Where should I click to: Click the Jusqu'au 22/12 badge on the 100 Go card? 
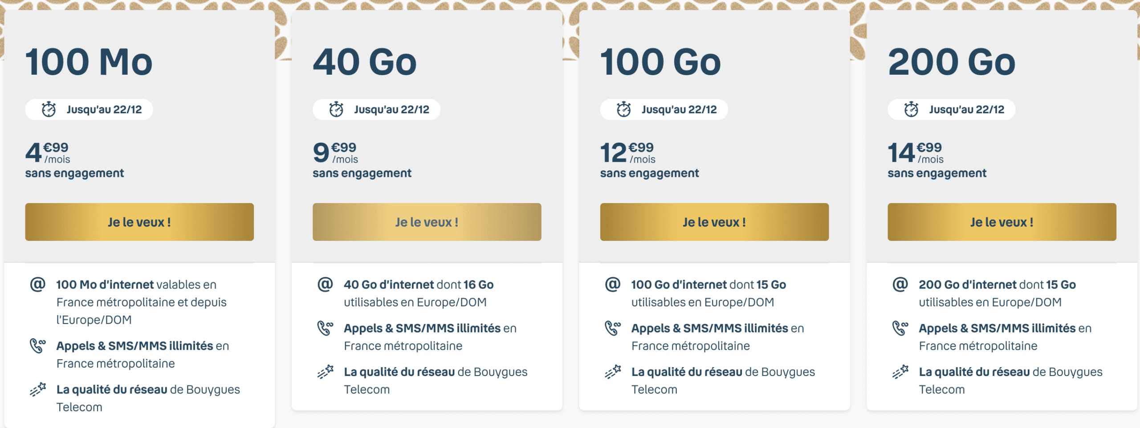tap(664, 110)
